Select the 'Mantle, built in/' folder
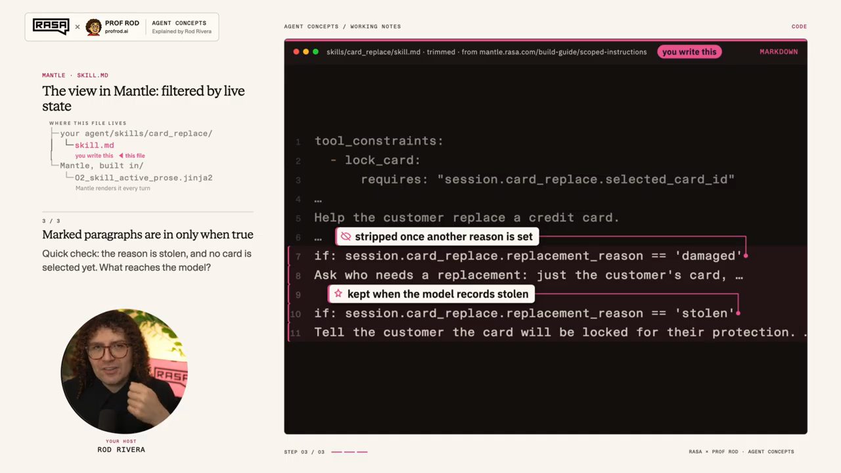Image resolution: width=841 pixels, height=473 pixels. pos(101,166)
